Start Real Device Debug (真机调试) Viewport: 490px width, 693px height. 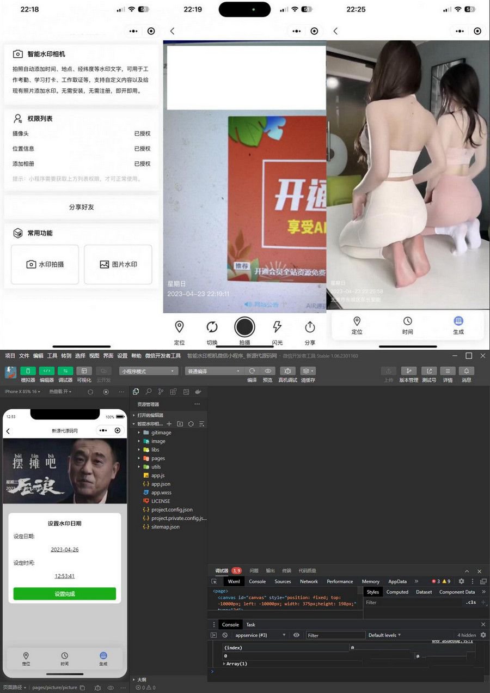pyautogui.click(x=287, y=370)
